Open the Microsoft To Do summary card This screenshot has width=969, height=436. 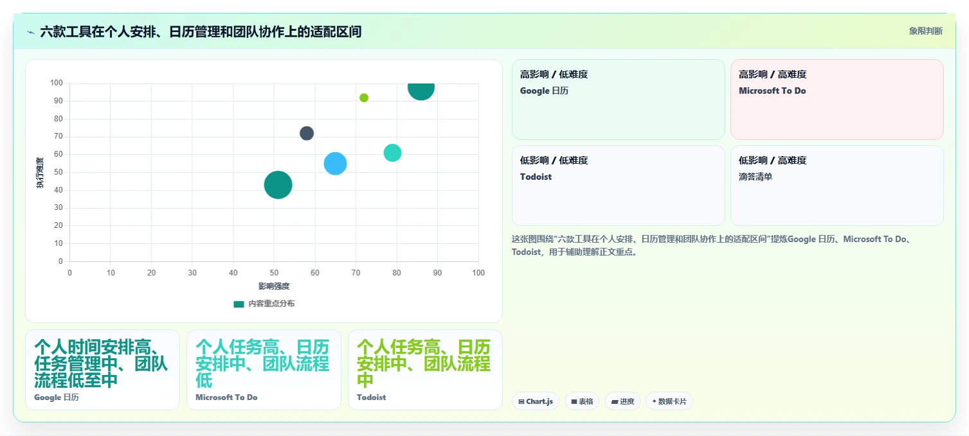pyautogui.click(x=264, y=370)
